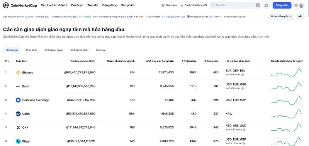309x146 pixels.
Task: Switch to the Cho vay tab
Action: click(100, 50)
